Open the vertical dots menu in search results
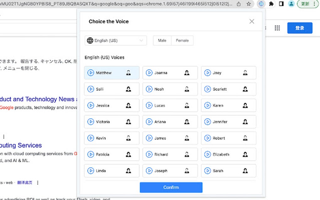Image resolution: width=320 pixels, height=200 pixels. coord(4,136)
